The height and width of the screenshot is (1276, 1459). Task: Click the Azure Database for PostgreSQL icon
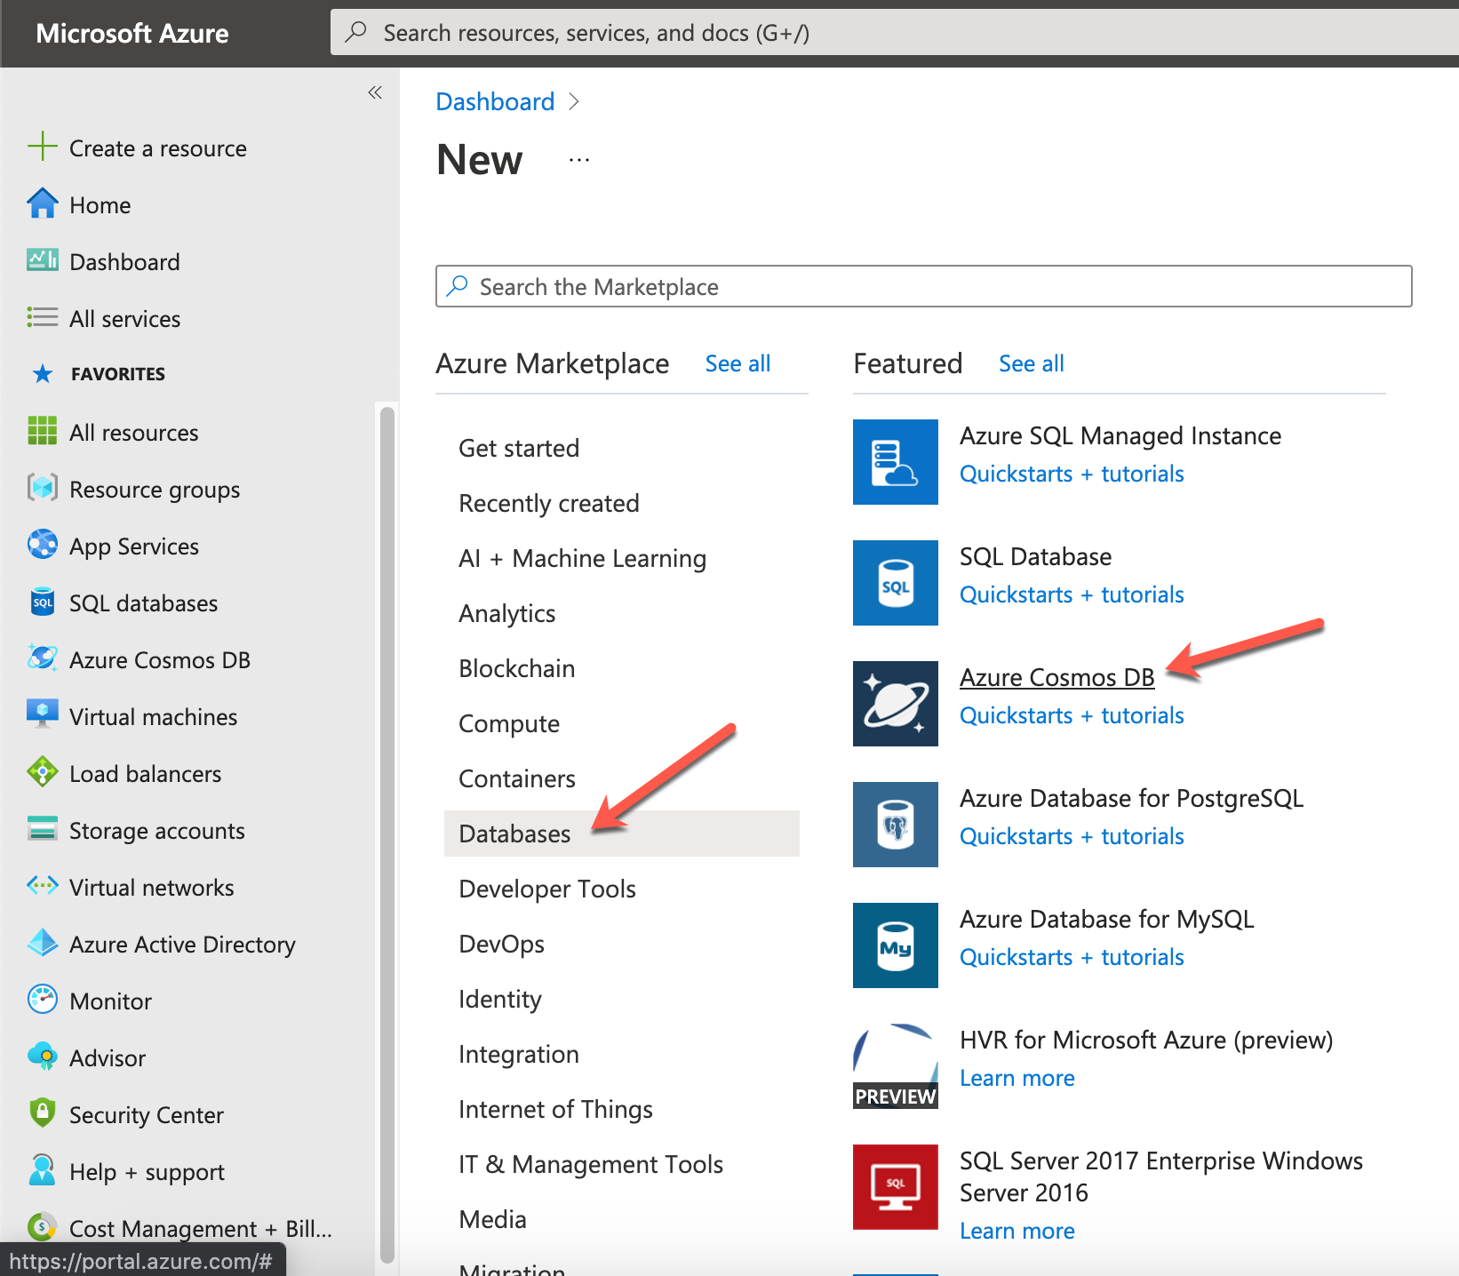[x=895, y=825]
